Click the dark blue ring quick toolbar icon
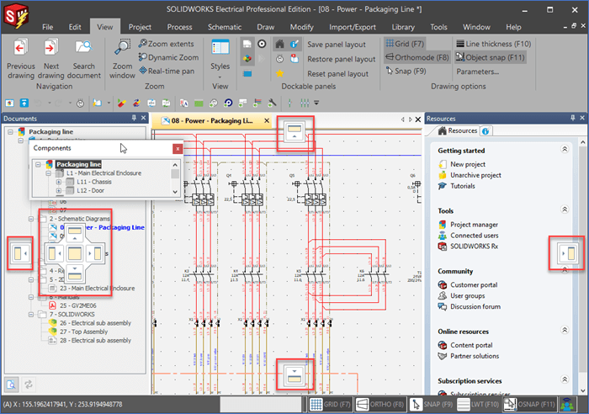The height and width of the screenshot is (414, 589). pos(228,103)
